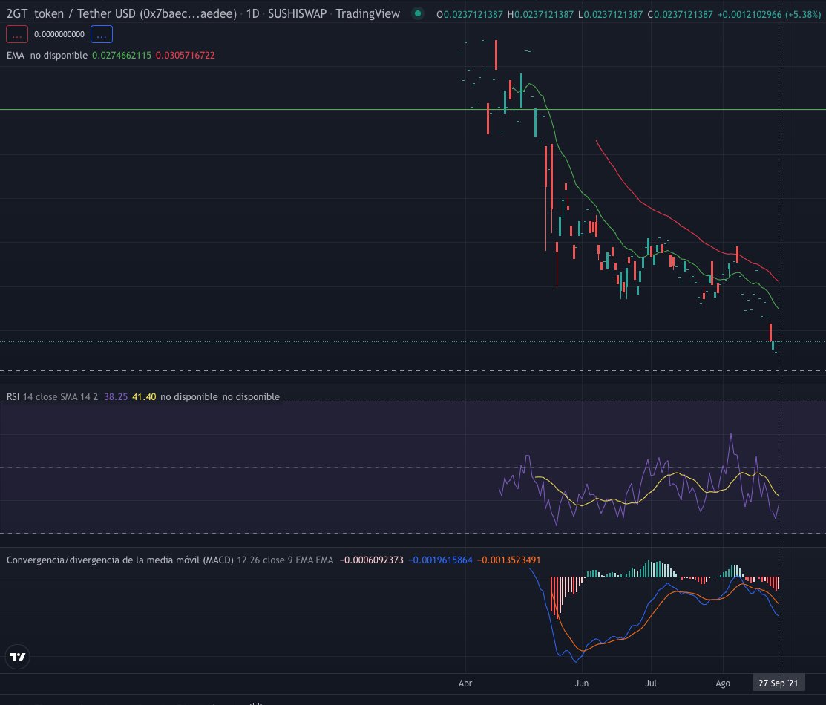Click MACD histogram value −0.0006092373
826x705 pixels.
pos(372,560)
